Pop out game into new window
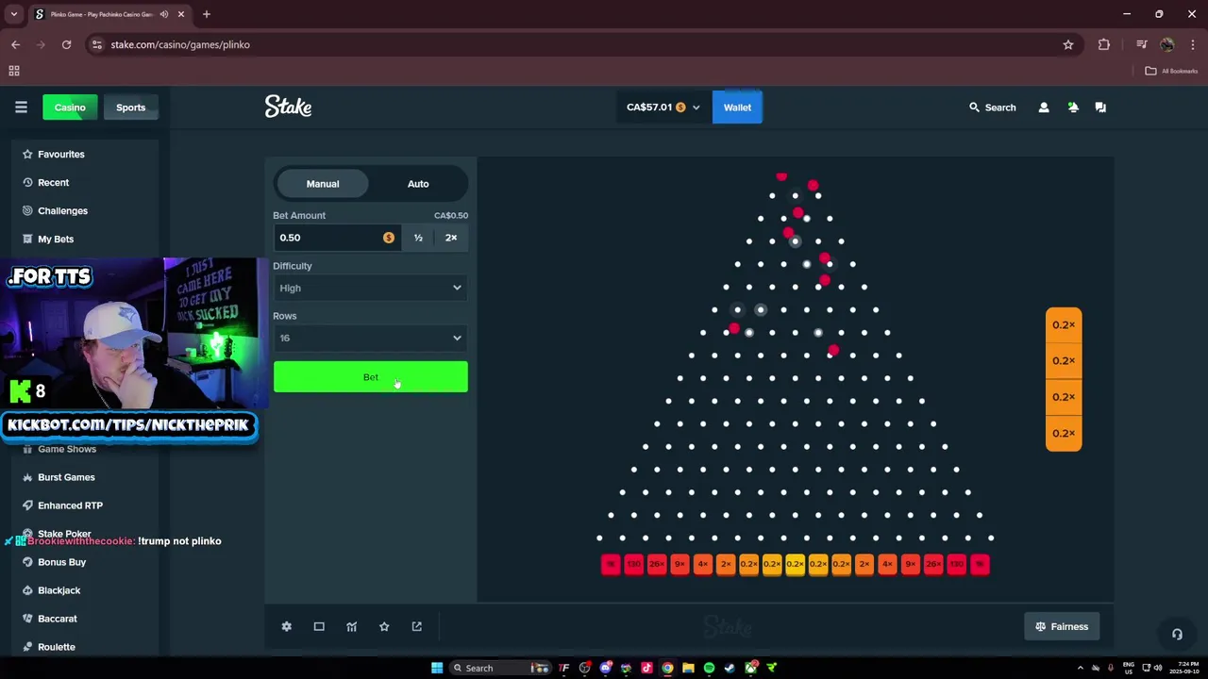 [417, 626]
